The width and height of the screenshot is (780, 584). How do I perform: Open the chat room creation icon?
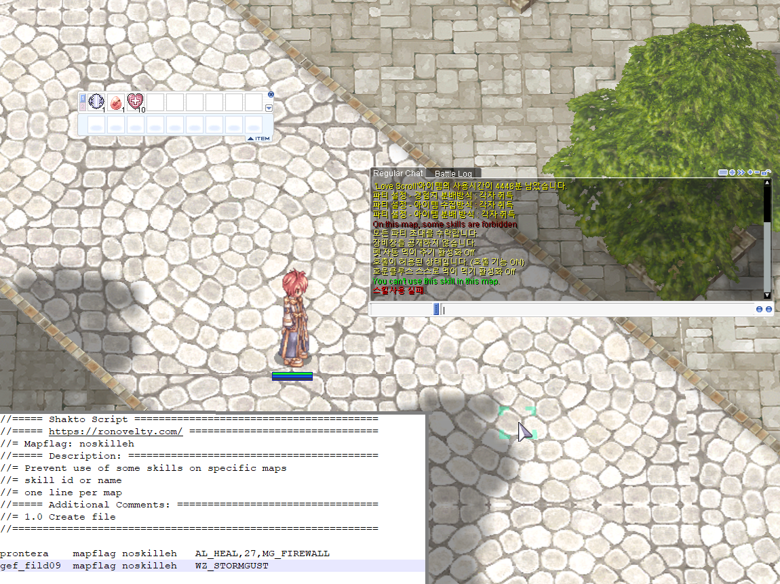click(x=723, y=172)
